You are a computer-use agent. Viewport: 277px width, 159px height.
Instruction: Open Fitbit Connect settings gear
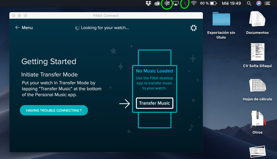point(194,28)
